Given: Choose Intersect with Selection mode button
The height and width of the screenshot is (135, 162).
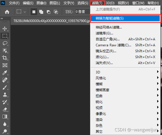Looking at the screenshot, I should pyautogui.click(x=56, y=12).
